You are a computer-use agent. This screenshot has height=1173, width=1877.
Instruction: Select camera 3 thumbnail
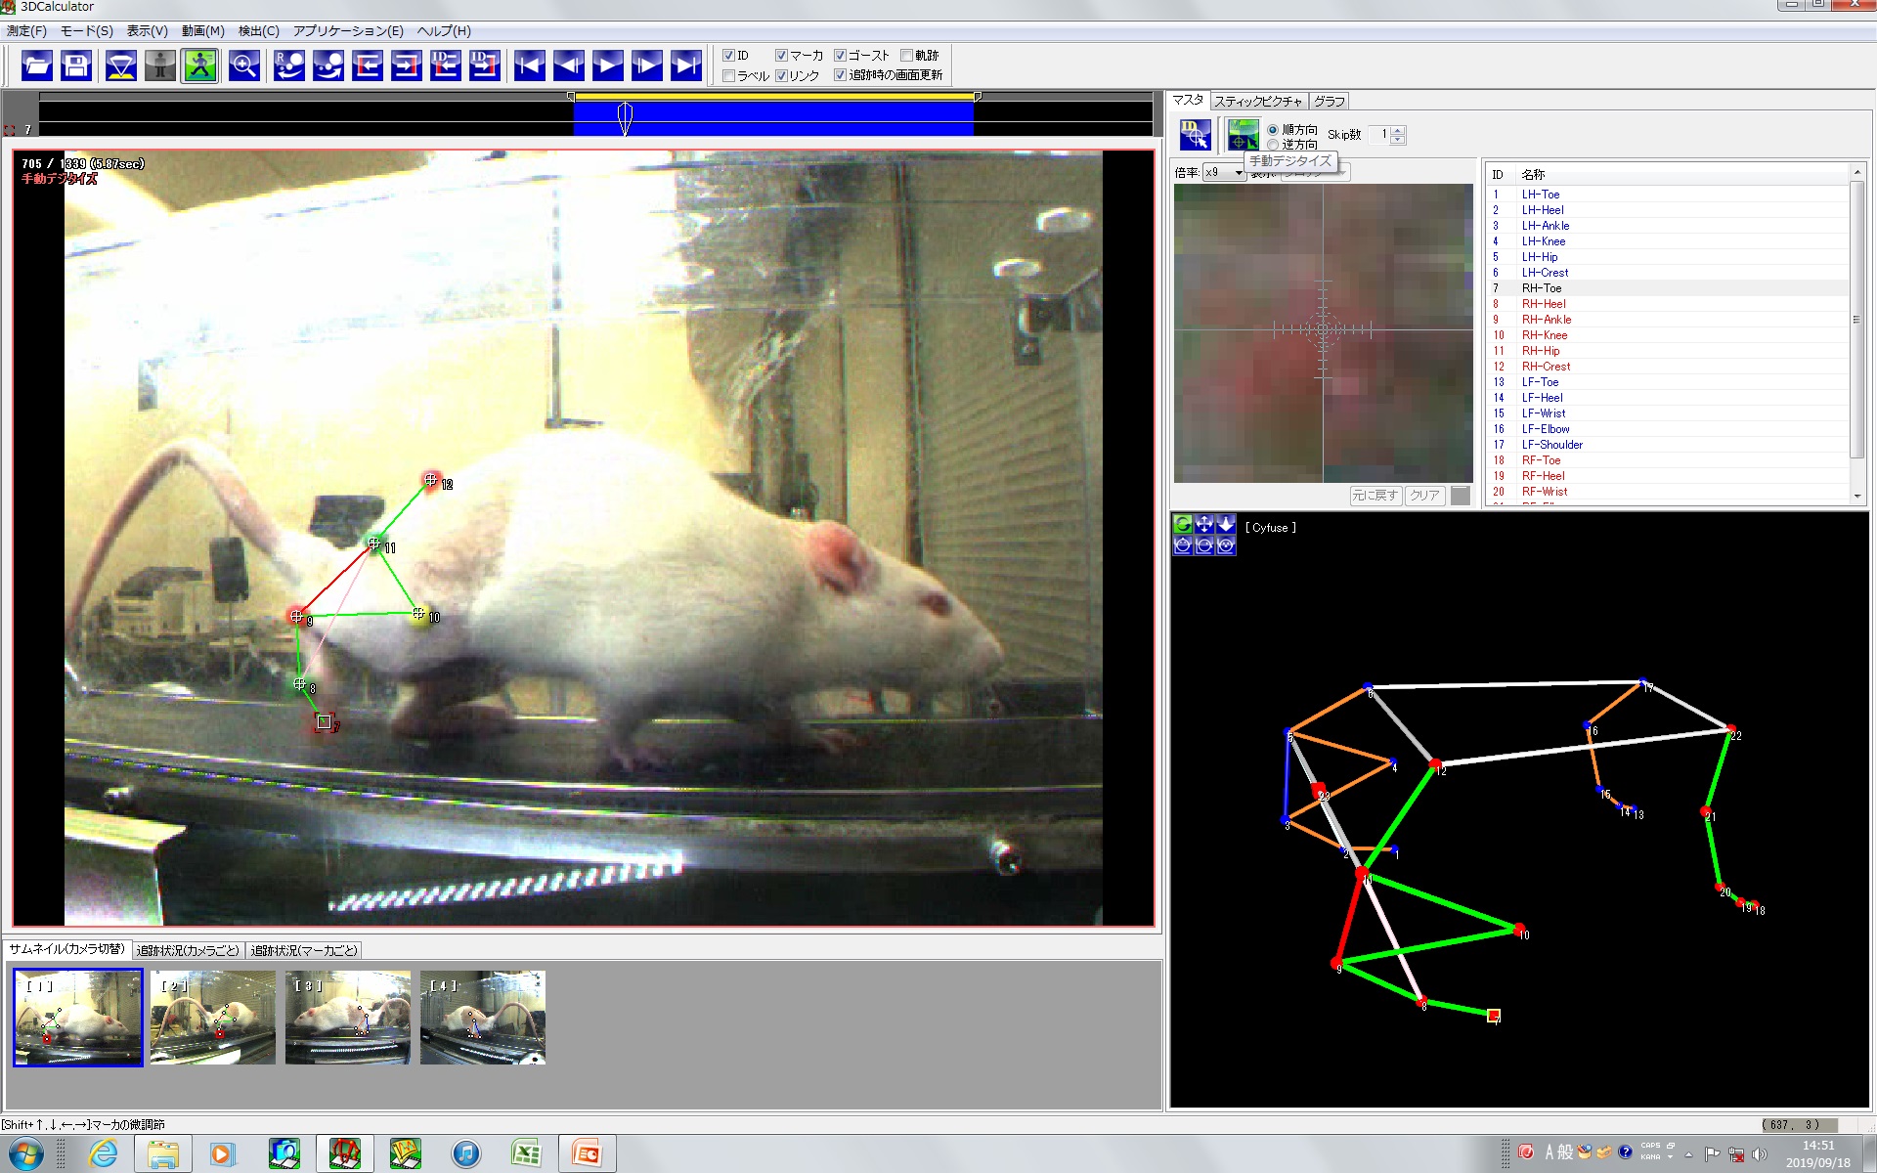347,1017
